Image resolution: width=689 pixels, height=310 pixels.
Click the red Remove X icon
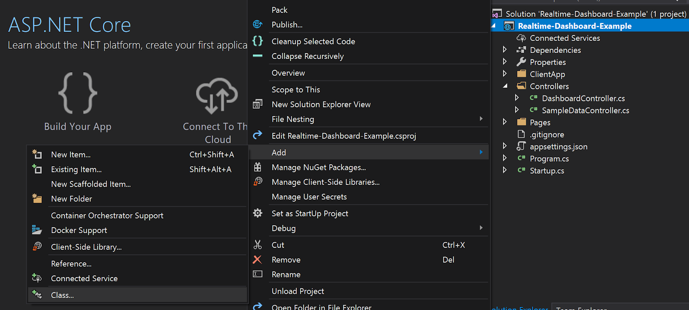[x=257, y=259]
